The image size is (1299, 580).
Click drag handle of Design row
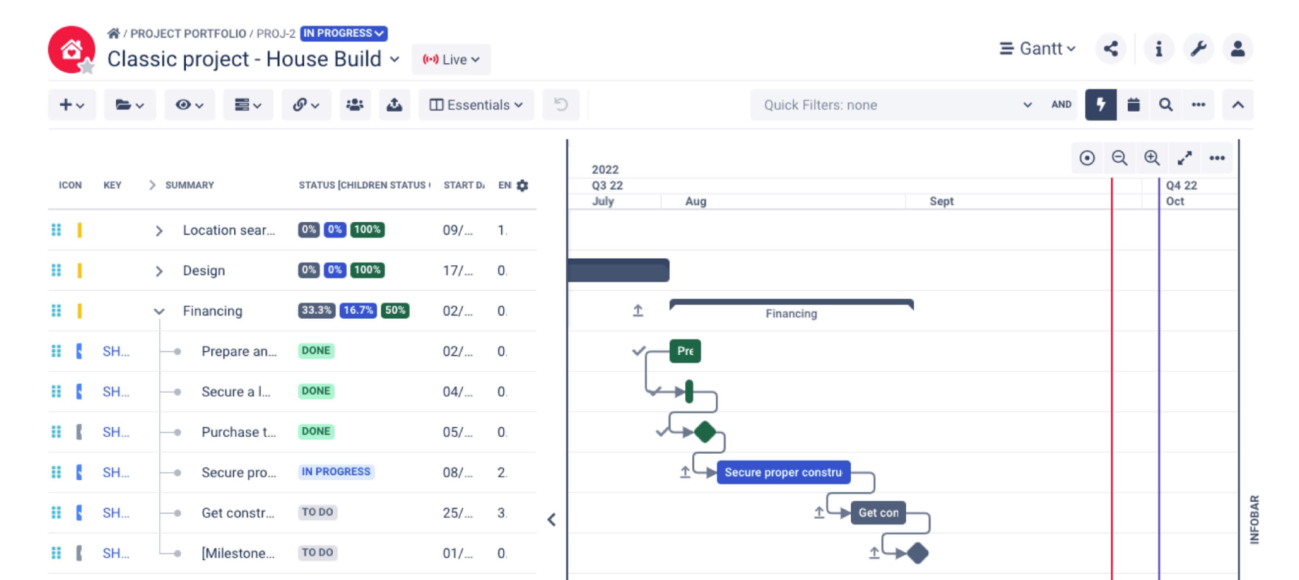point(56,271)
